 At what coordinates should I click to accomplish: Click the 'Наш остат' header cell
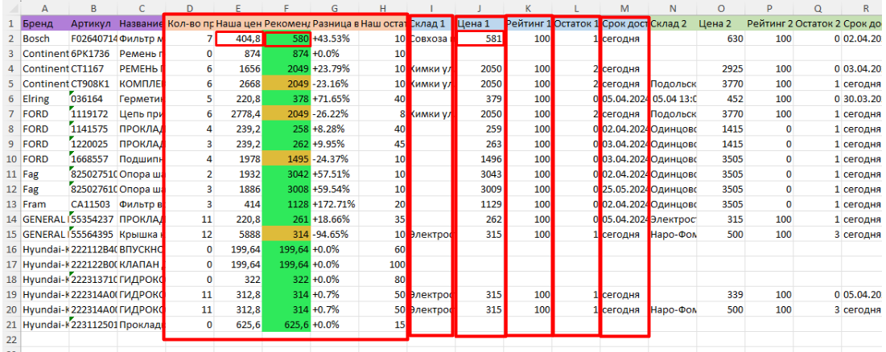click(384, 23)
